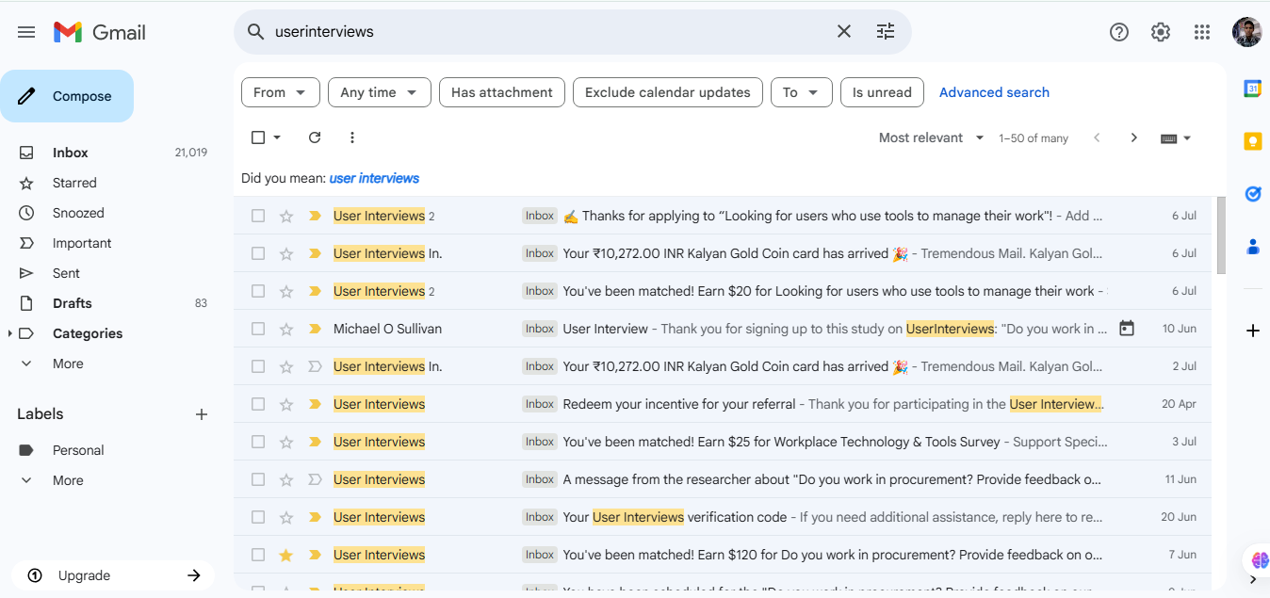Open Google Tasks side panel icon

tap(1253, 194)
